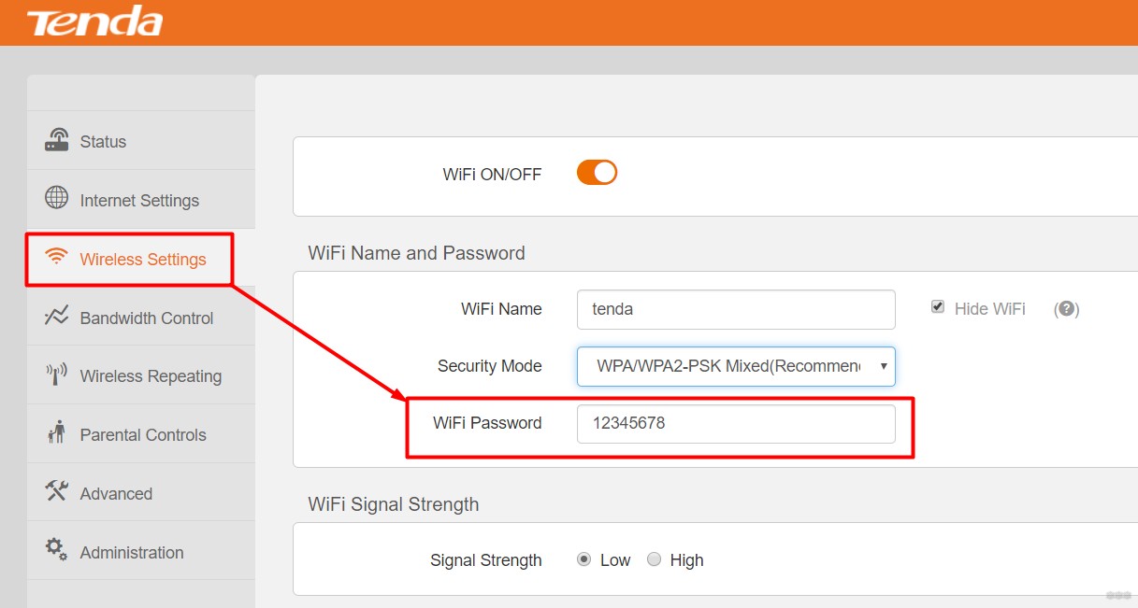The height and width of the screenshot is (608, 1138).
Task: Open the Internet Settings menu item
Action: click(x=140, y=199)
